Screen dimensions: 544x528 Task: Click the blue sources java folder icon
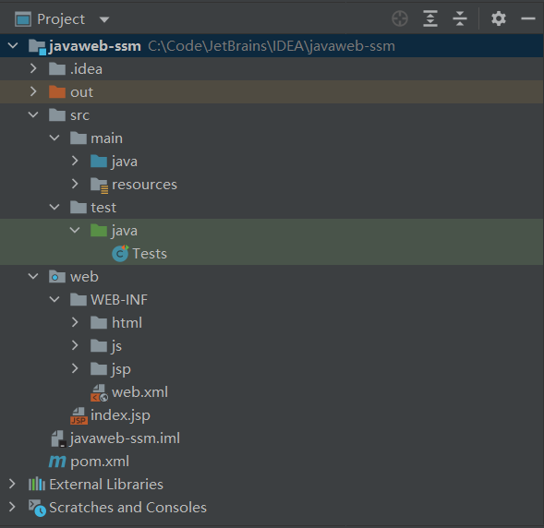point(99,161)
